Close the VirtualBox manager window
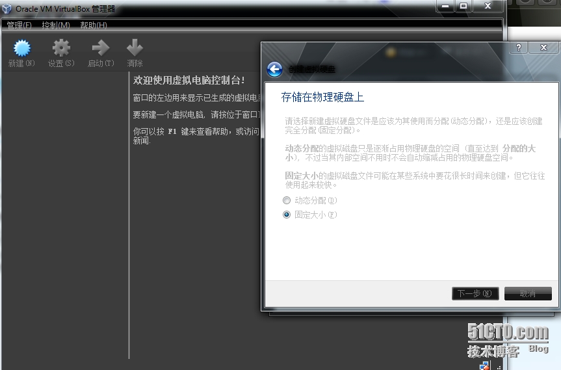This screenshot has width=561, height=370. pos(488,6)
